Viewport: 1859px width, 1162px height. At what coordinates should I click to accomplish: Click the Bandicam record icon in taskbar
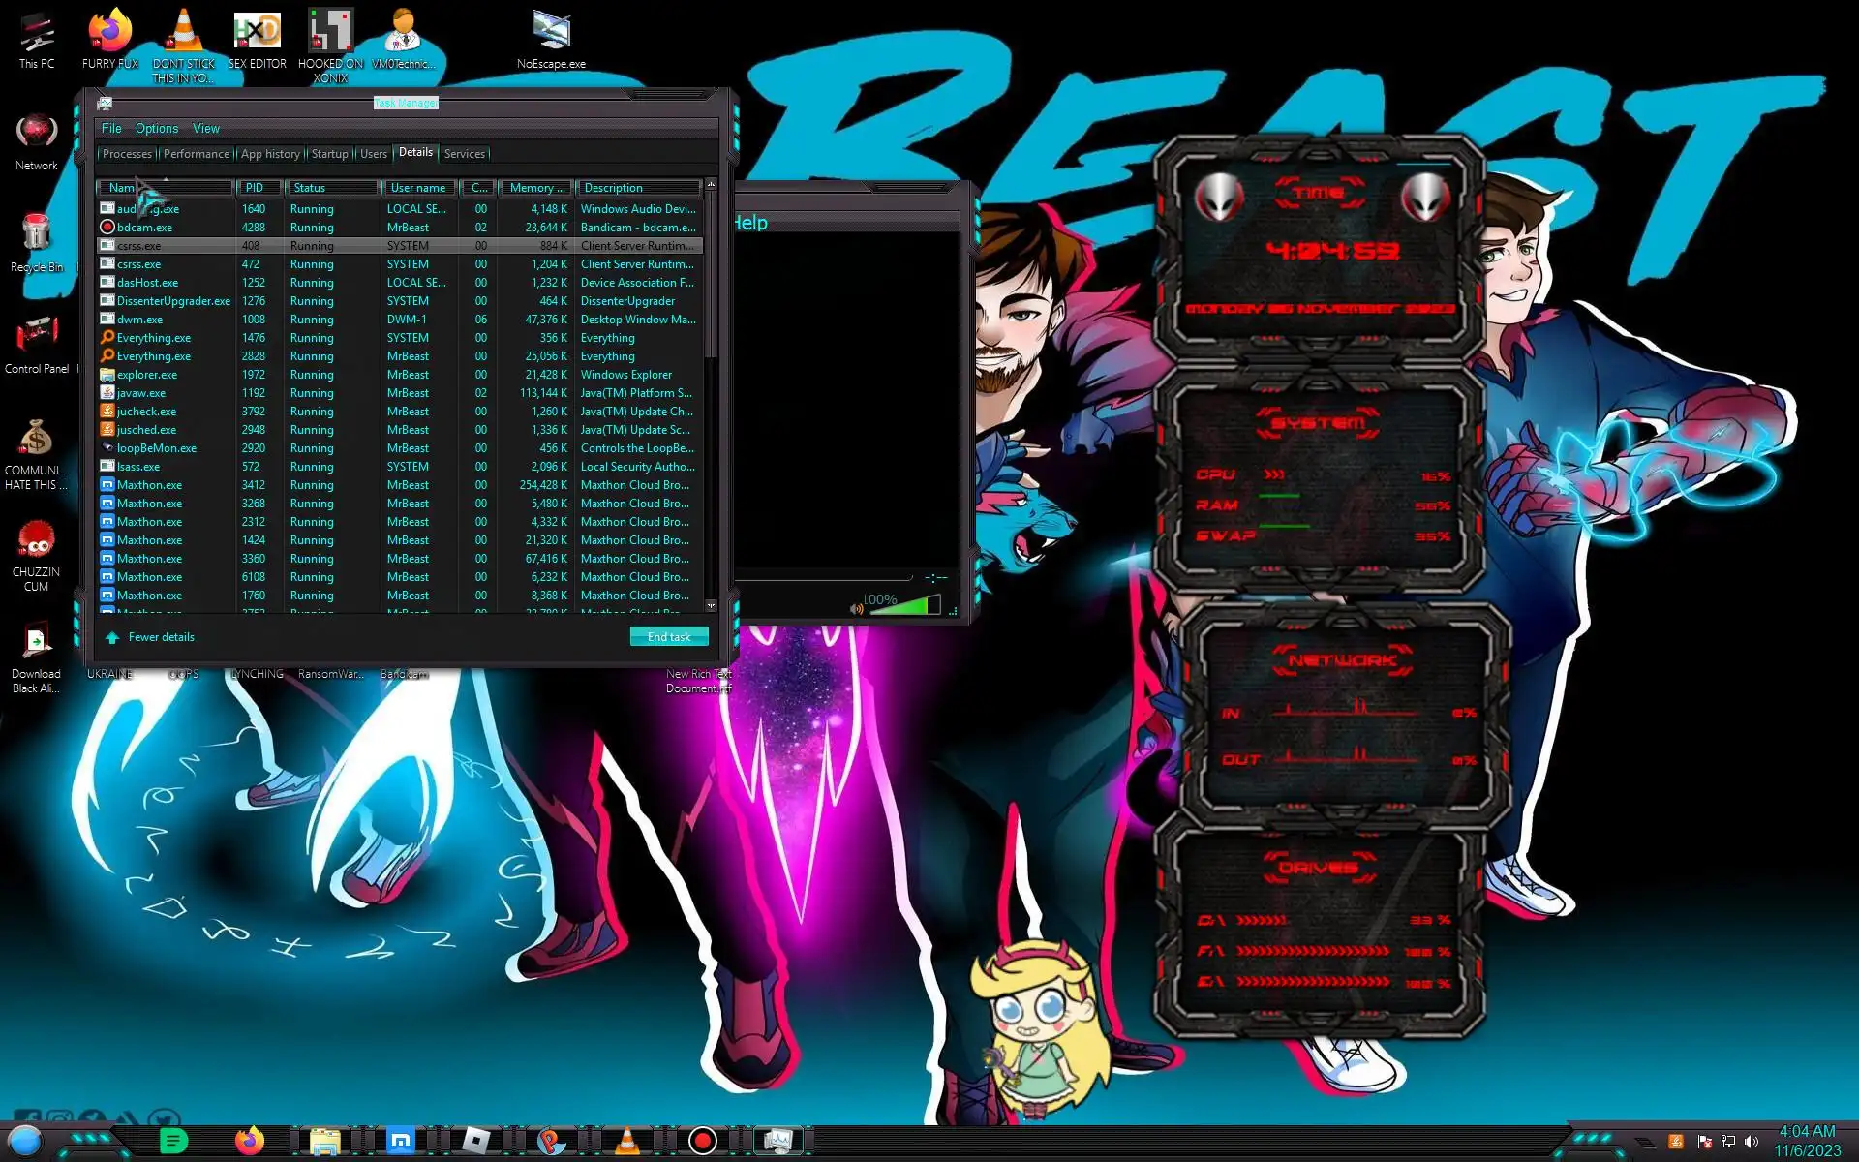[703, 1141]
